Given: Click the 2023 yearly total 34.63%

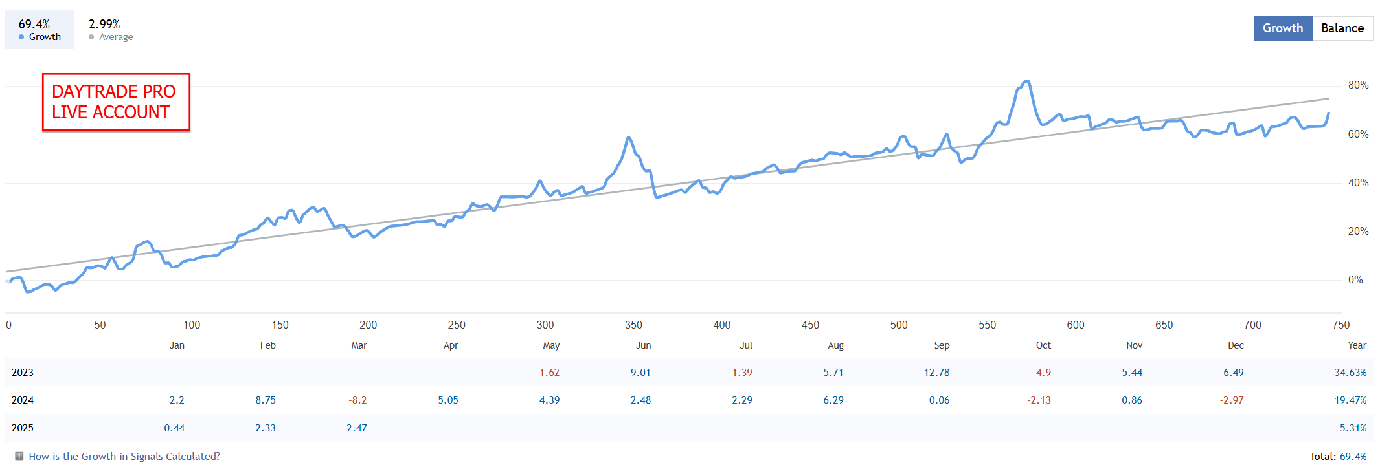Looking at the screenshot, I should click(1350, 373).
